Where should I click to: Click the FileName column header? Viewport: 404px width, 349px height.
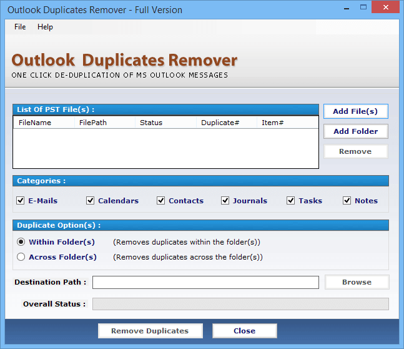pyautogui.click(x=44, y=123)
